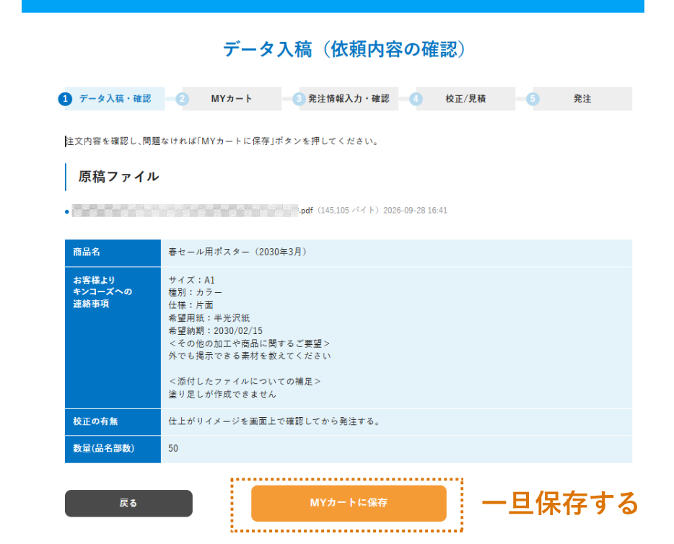Click the quantity value 50
The height and width of the screenshot is (544, 674).
pyautogui.click(x=173, y=449)
